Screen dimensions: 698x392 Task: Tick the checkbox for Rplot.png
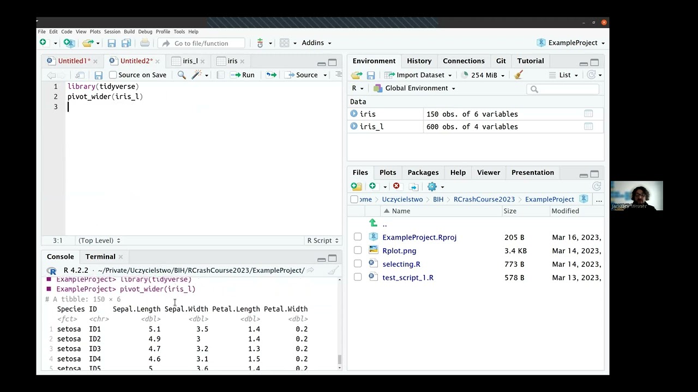point(358,250)
